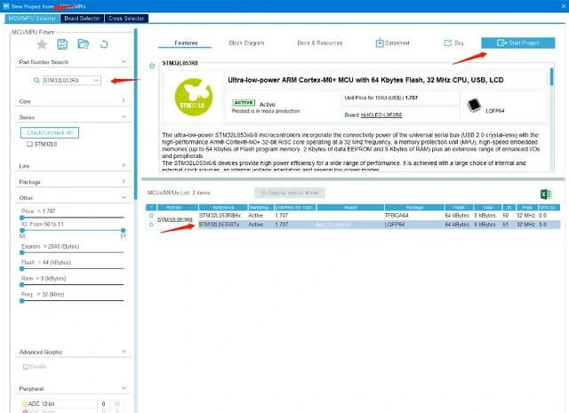Click the ADC 12-bit peripheral icon
569x413 pixels.
pyautogui.click(x=25, y=403)
